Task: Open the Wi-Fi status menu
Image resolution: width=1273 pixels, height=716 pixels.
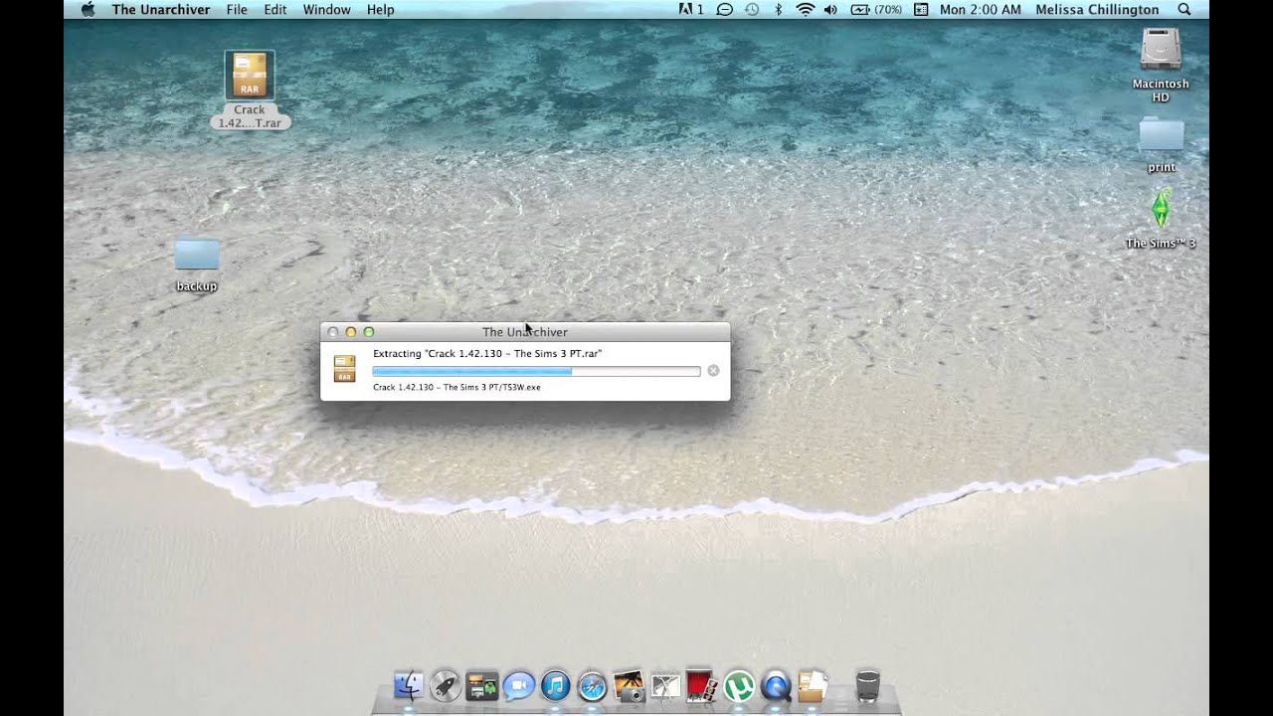Action: [805, 9]
